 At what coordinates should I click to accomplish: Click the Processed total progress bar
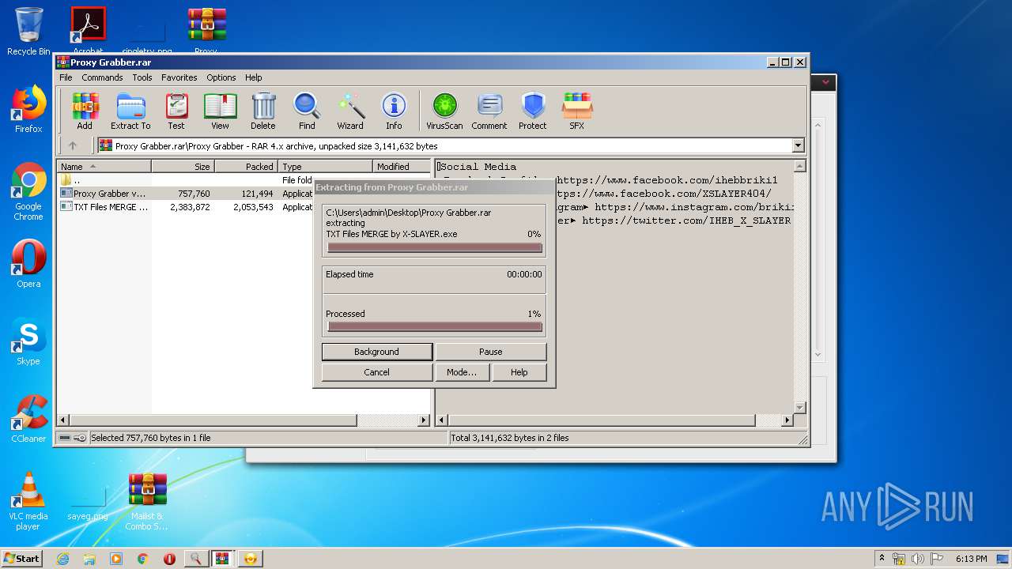click(x=434, y=327)
